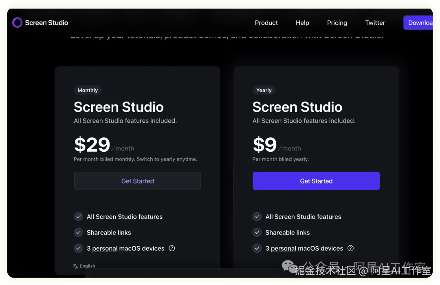Click '3 personal macOS devices' text in Yearly card
The width and height of the screenshot is (440, 285).
click(x=304, y=248)
